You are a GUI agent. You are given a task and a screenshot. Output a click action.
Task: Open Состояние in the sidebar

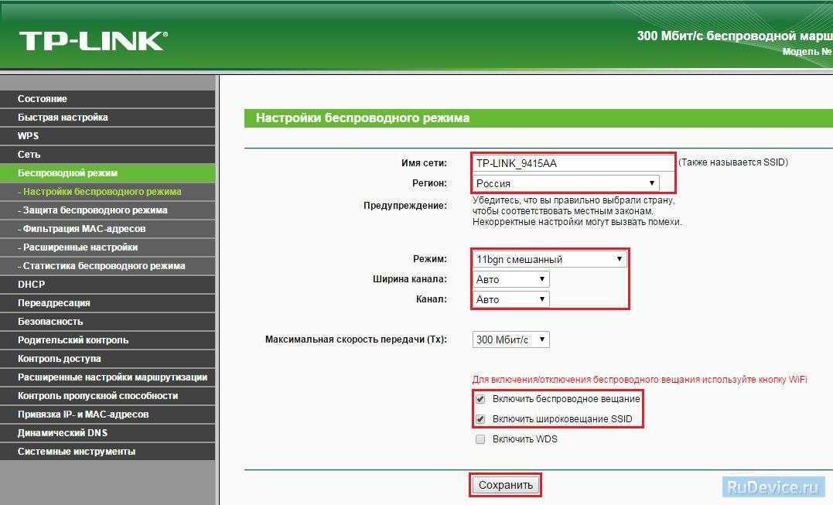coord(43,99)
